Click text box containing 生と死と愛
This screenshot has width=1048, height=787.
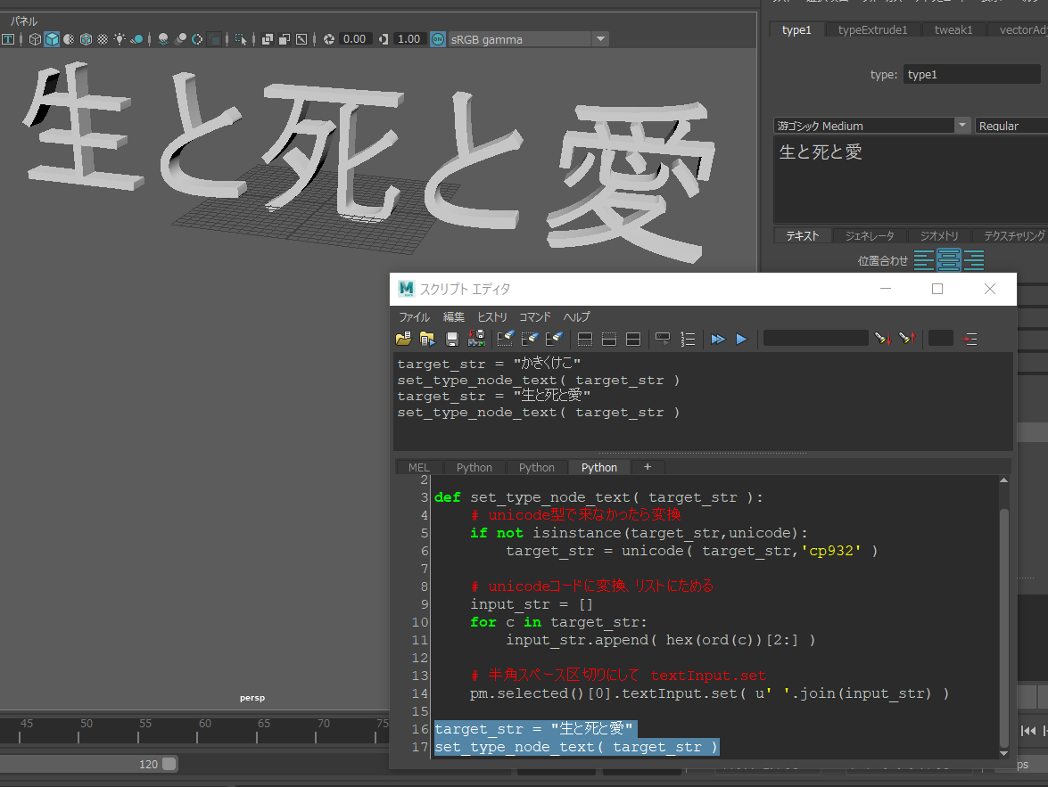[911, 180]
